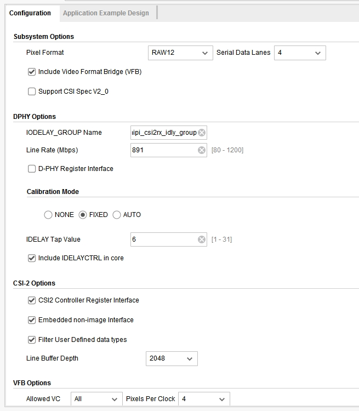The height and width of the screenshot is (411, 359).
Task: Open Line Buffer Depth dropdown
Action: 172,359
